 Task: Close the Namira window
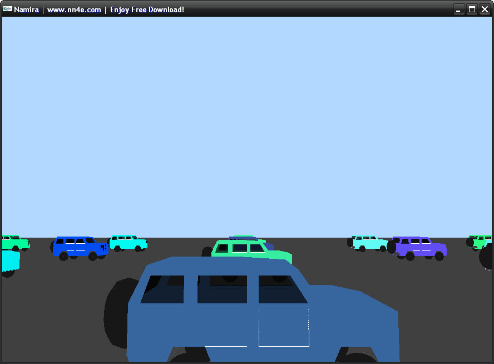[485, 9]
